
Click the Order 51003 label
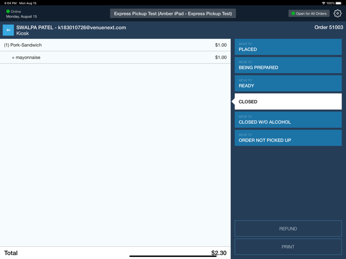[x=329, y=27]
